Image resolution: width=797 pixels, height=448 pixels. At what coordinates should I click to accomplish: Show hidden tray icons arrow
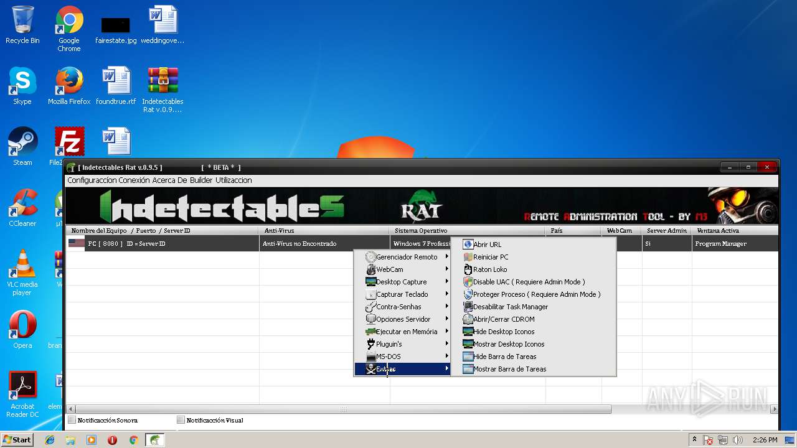coord(694,440)
